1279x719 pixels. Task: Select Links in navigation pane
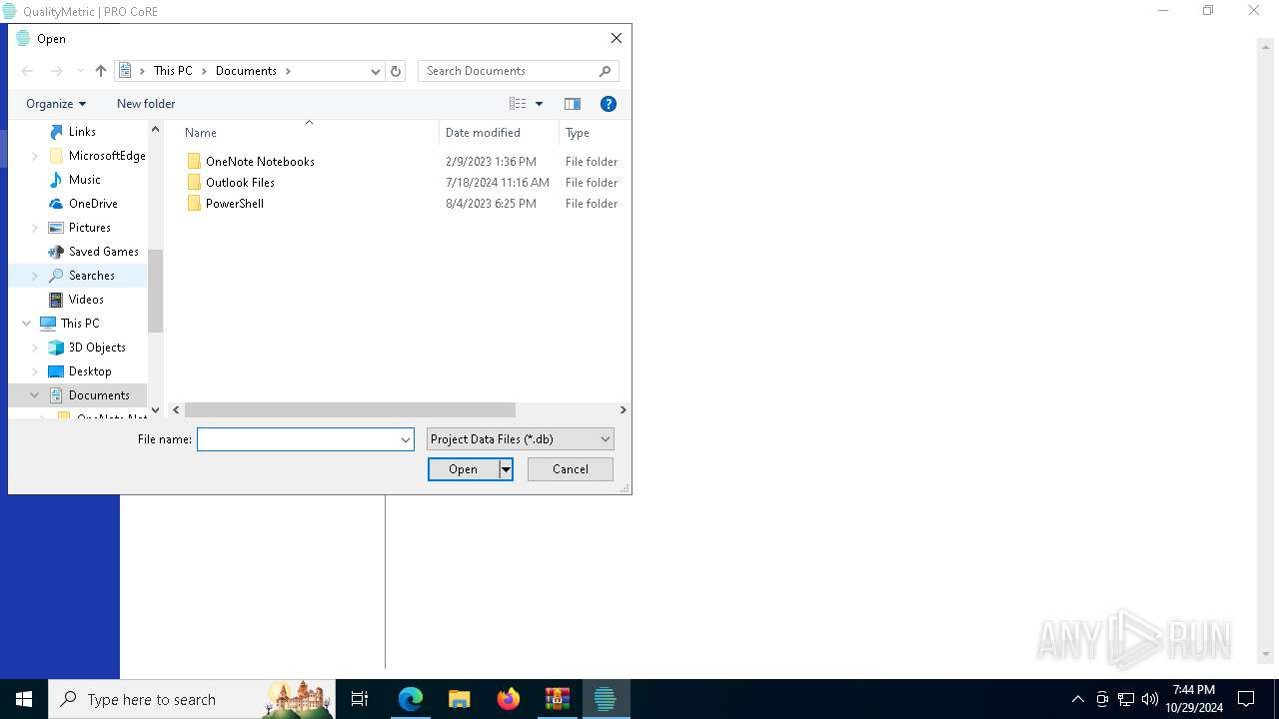[x=82, y=132]
